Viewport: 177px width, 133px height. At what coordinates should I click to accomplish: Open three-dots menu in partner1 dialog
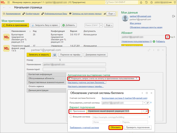tap(154, 50)
